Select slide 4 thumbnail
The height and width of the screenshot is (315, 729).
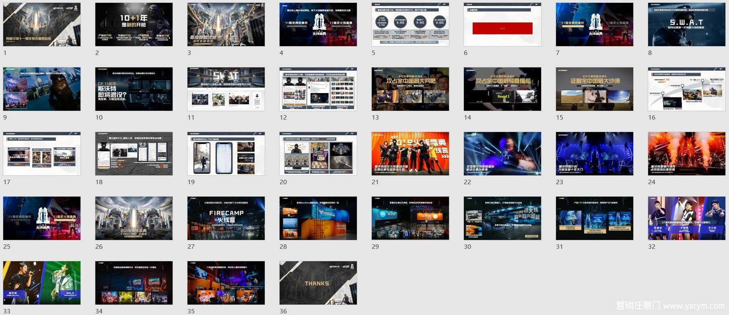pos(318,24)
